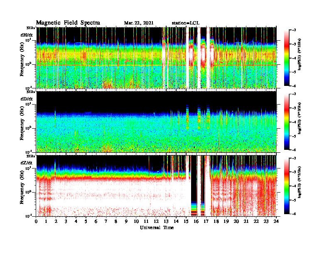
Task: Click the color bar beside dZ/dt panel
Action: [x=287, y=186]
